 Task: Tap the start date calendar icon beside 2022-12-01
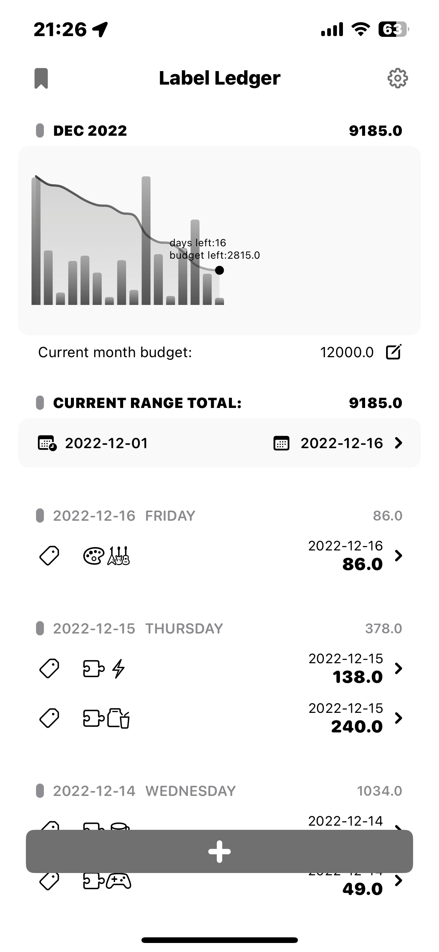click(47, 443)
